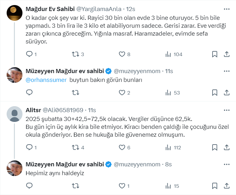Share the YargilamaAnla tweet
This screenshot has height=195, width=236.
[227, 54]
